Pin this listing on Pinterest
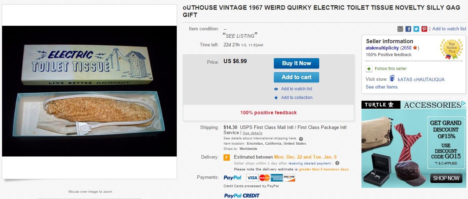The width and height of the screenshot is (468, 199). pyautogui.click(x=424, y=29)
